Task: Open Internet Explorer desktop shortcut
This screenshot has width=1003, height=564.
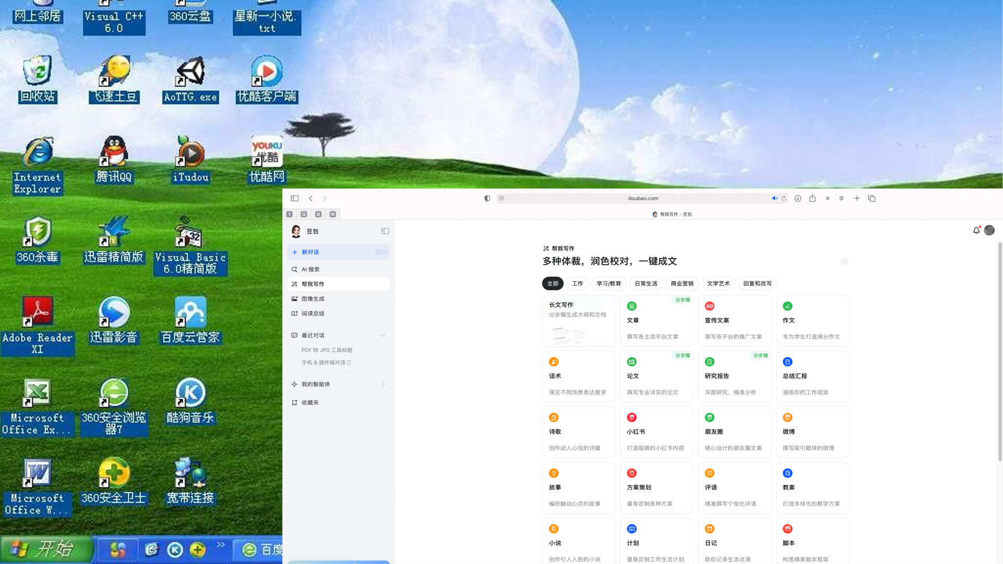Action: (x=37, y=166)
